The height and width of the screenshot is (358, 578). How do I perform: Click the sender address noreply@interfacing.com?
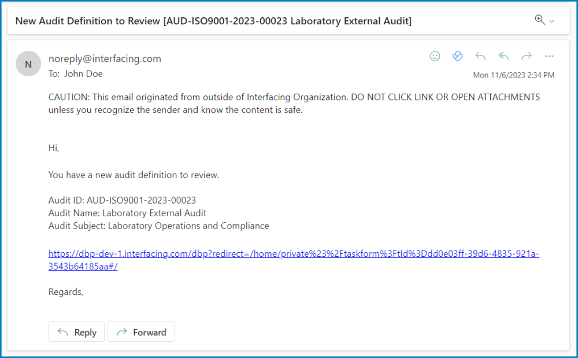(x=105, y=58)
